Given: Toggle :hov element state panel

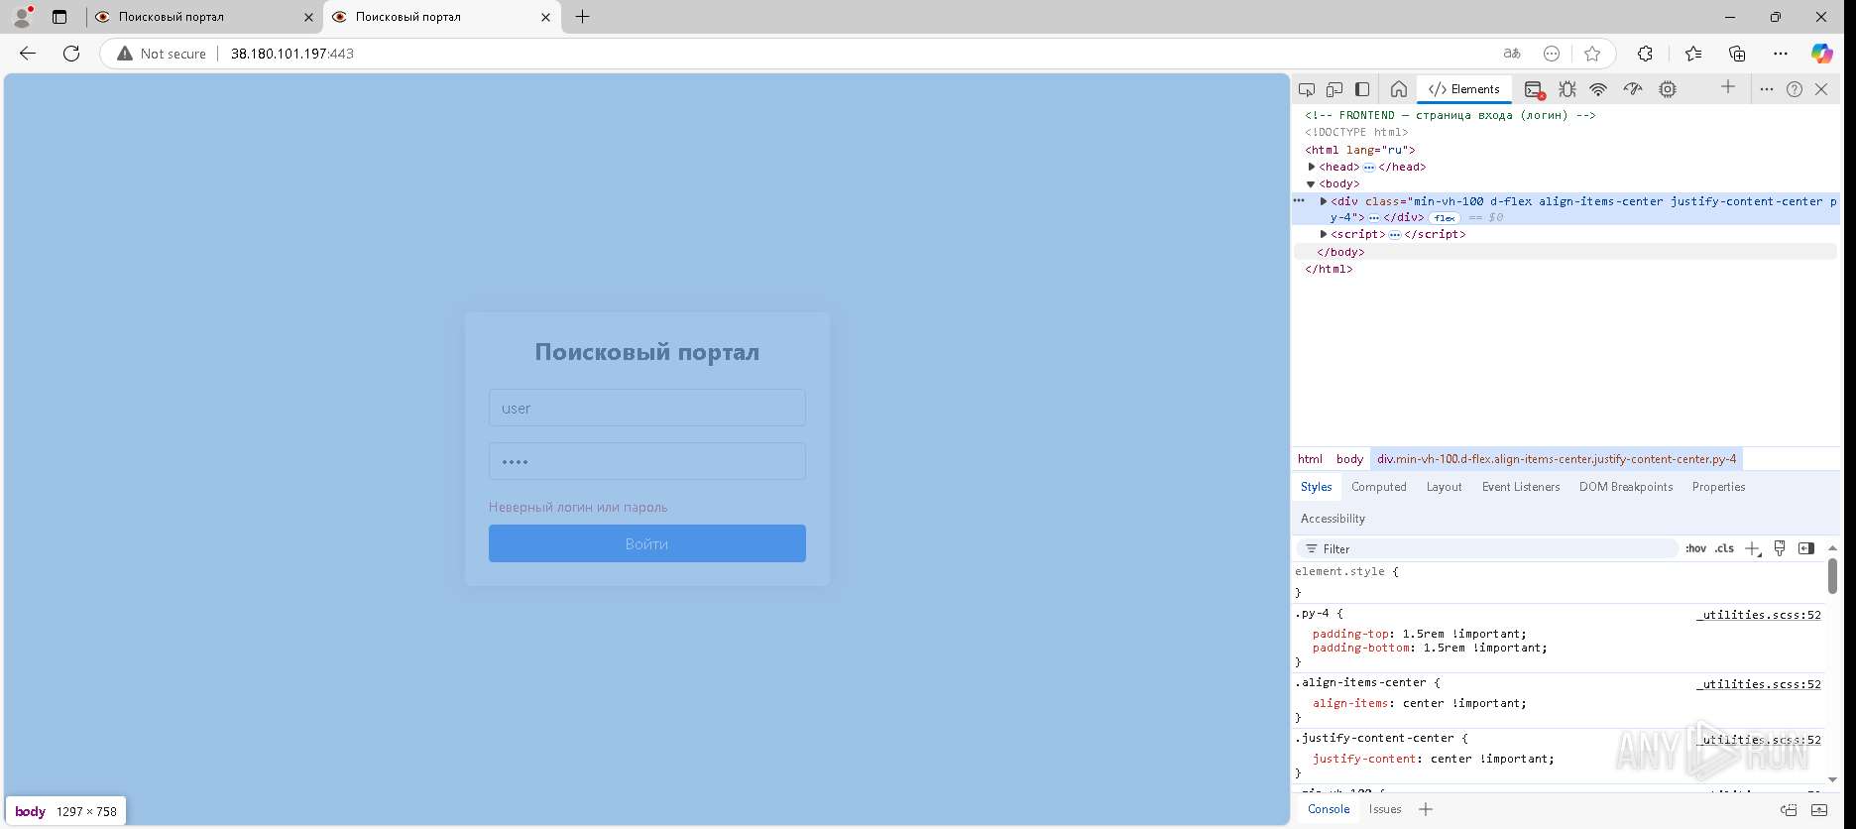Looking at the screenshot, I should (1695, 548).
